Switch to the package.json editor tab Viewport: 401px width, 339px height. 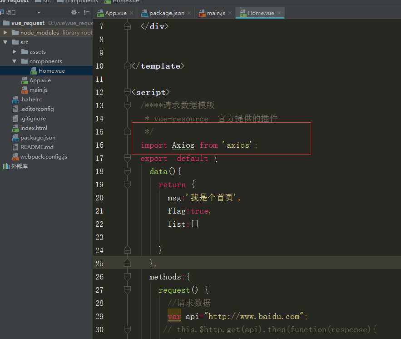click(167, 13)
